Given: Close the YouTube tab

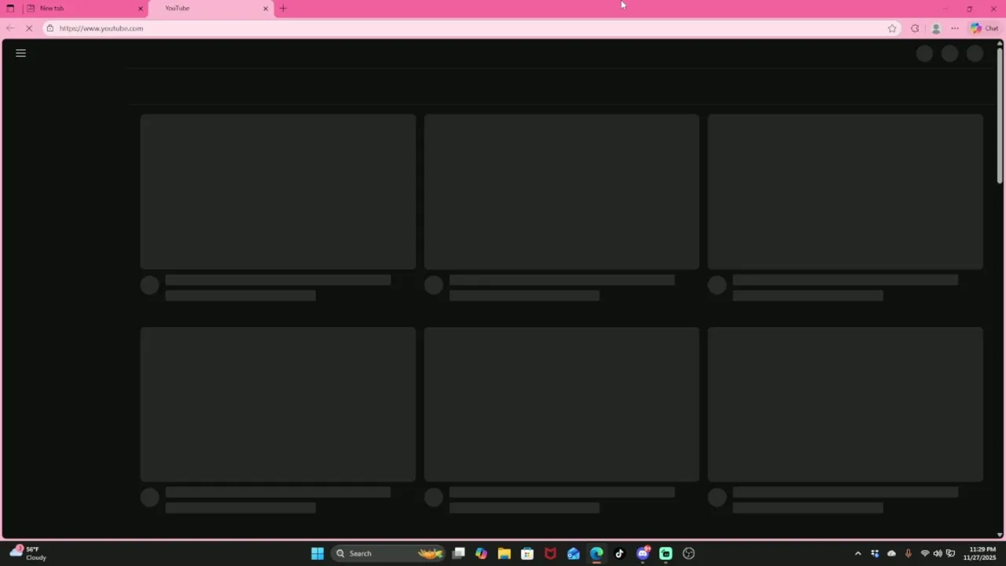Looking at the screenshot, I should (266, 9).
